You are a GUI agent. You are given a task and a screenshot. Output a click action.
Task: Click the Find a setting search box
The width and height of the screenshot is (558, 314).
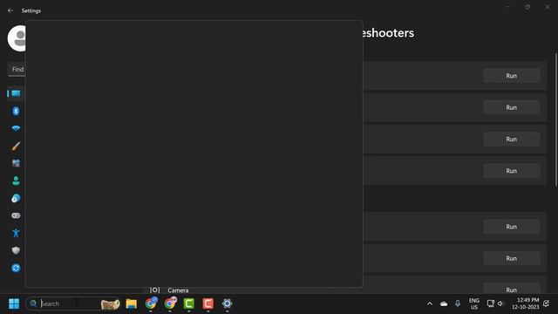[17, 70]
